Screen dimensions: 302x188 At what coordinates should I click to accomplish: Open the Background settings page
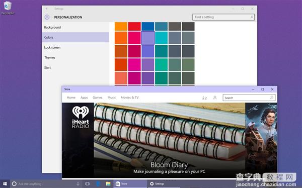pos(75,27)
